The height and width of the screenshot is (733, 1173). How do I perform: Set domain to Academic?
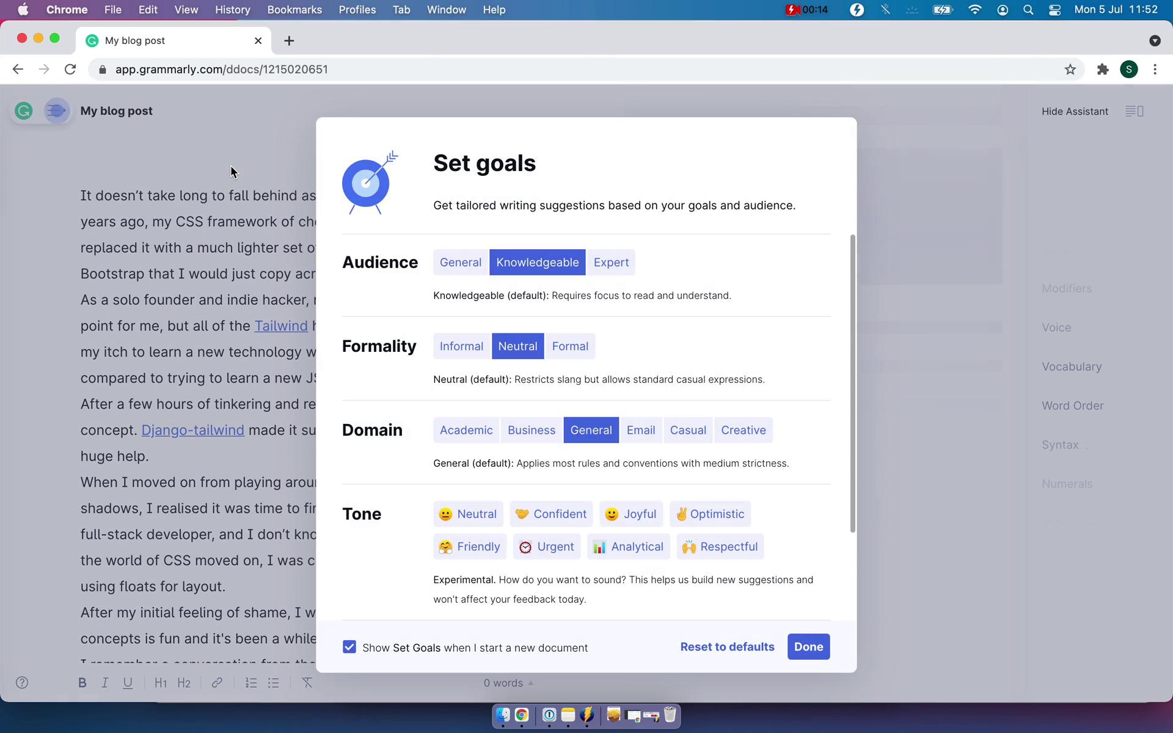[x=466, y=430]
